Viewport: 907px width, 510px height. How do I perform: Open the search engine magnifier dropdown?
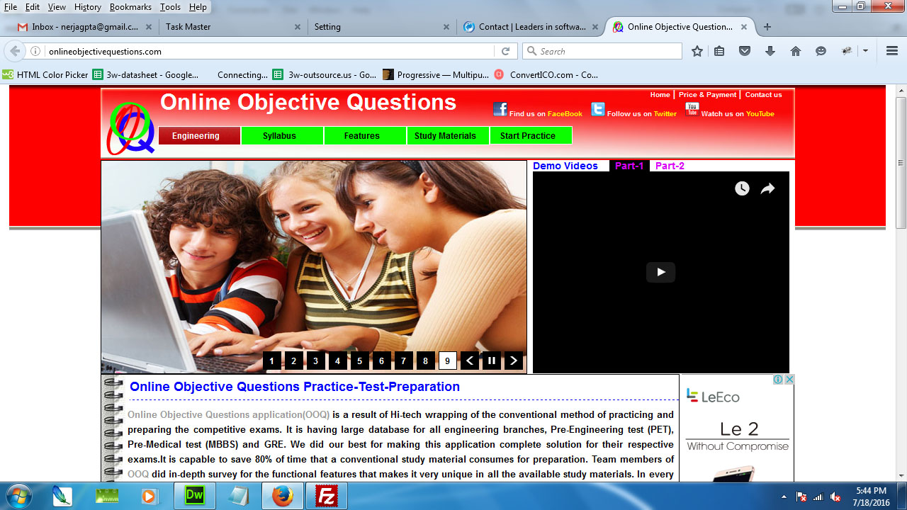click(x=531, y=51)
